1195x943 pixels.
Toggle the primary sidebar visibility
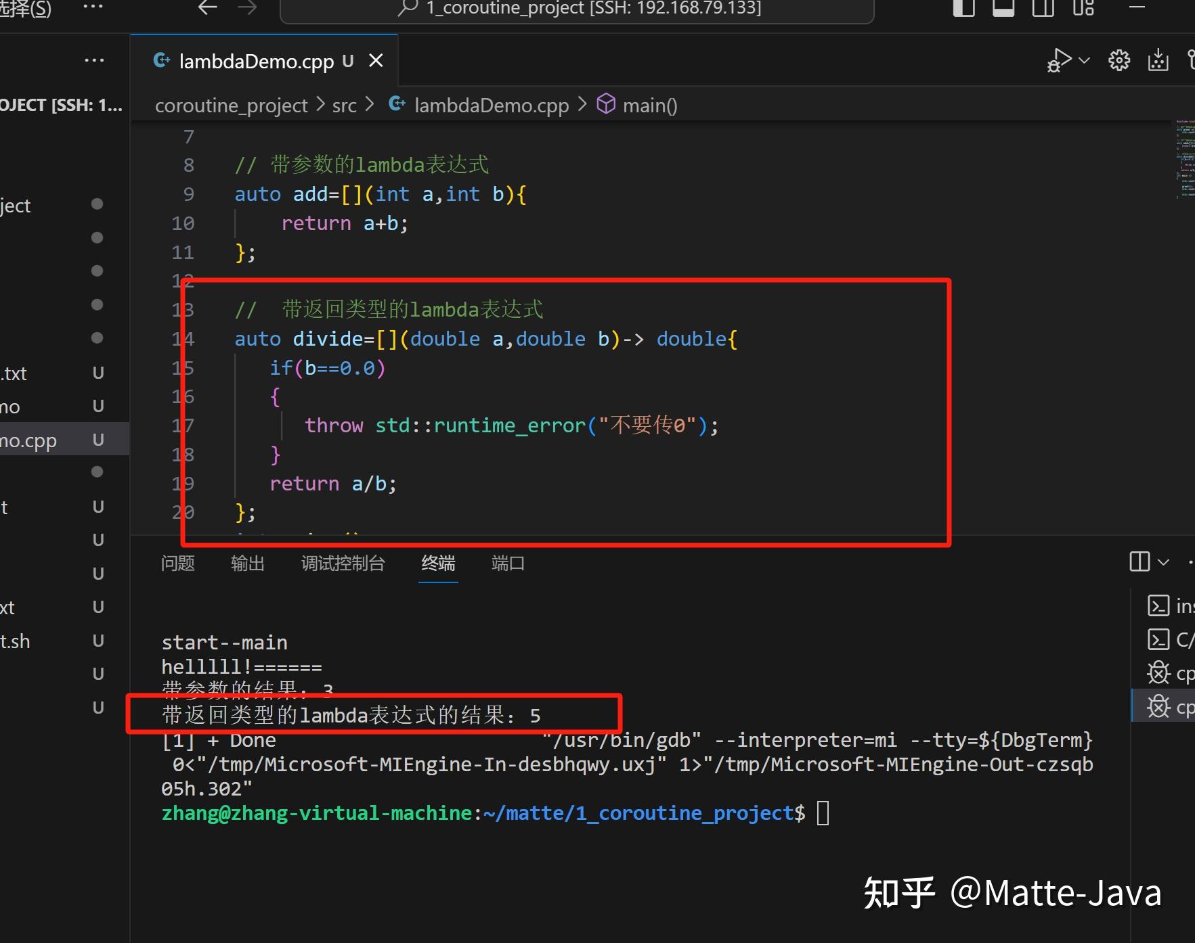pyautogui.click(x=963, y=9)
